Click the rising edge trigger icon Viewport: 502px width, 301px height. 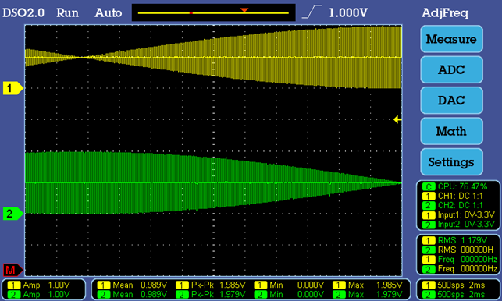point(312,12)
